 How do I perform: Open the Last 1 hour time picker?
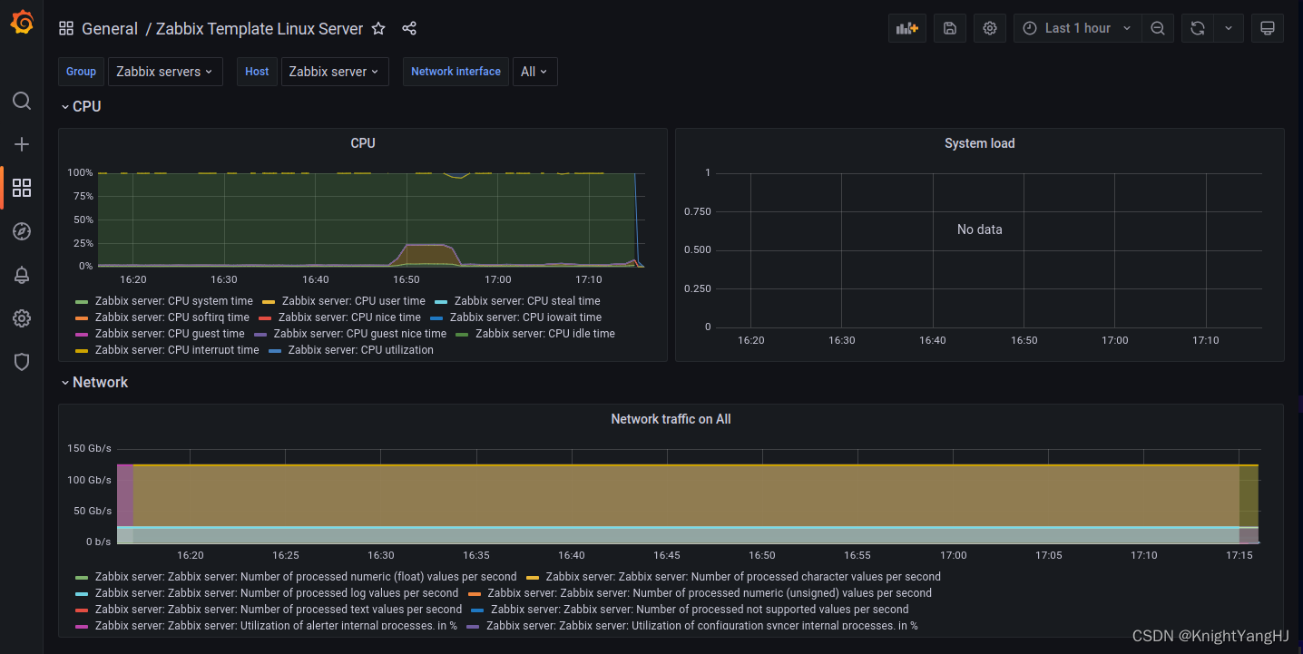pyautogui.click(x=1078, y=28)
